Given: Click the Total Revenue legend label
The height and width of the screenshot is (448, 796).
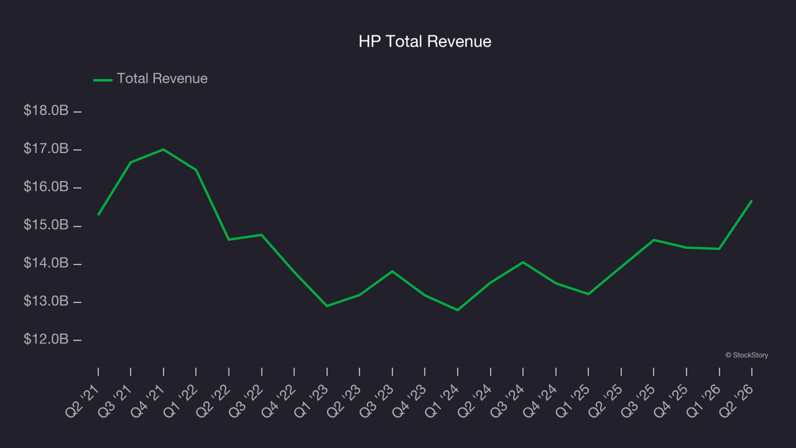Looking at the screenshot, I should pyautogui.click(x=162, y=79).
